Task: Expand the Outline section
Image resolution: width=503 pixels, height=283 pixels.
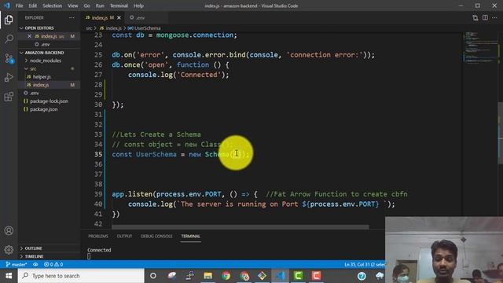Action: (x=33, y=248)
